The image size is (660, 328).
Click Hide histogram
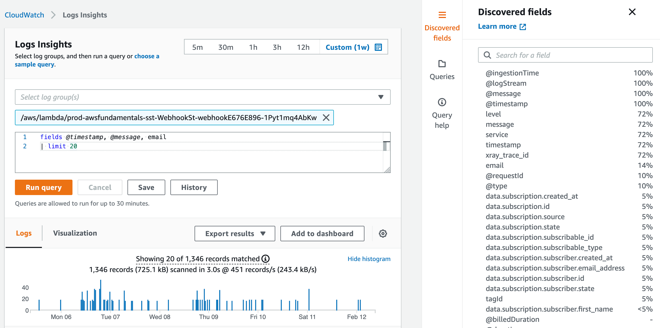click(369, 259)
